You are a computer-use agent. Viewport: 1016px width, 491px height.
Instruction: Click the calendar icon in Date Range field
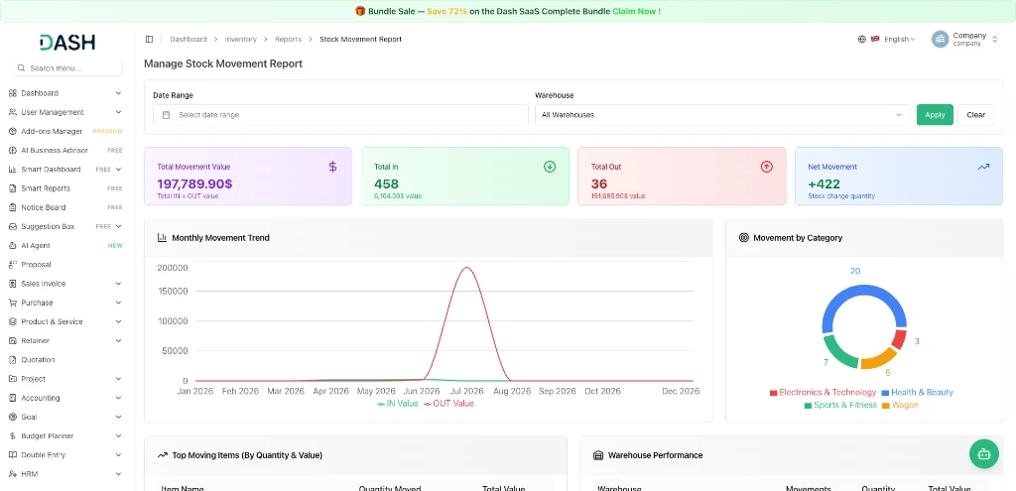click(x=166, y=115)
